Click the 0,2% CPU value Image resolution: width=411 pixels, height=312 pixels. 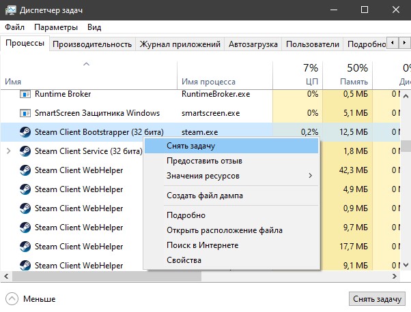309,132
